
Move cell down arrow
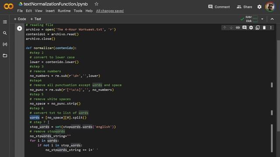231,27
